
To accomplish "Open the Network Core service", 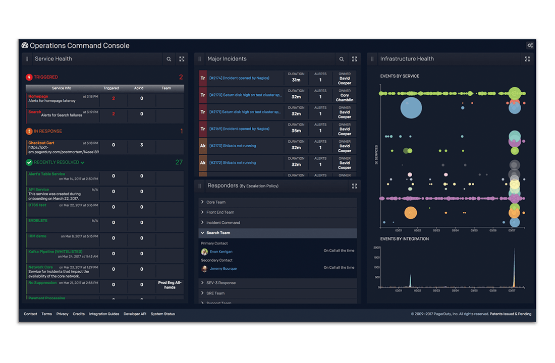I will click(40, 268).
